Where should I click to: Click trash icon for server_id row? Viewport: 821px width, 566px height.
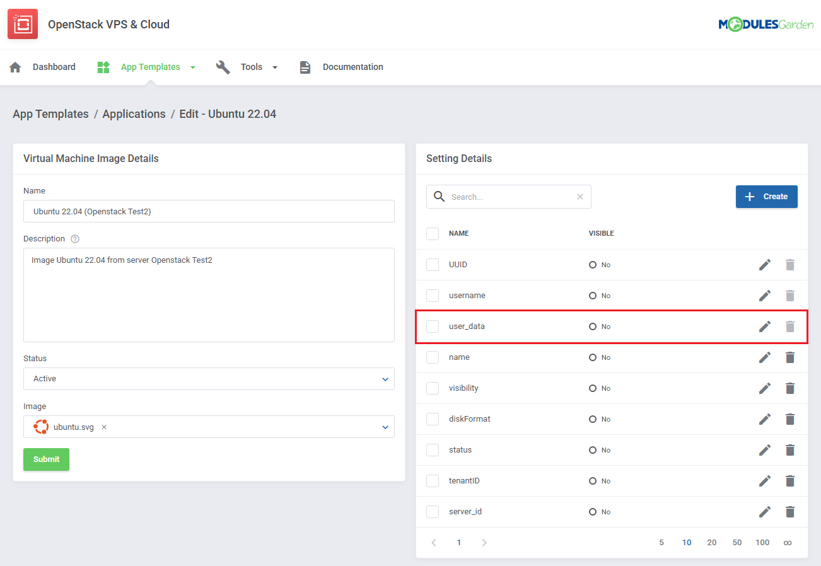pyautogui.click(x=789, y=512)
